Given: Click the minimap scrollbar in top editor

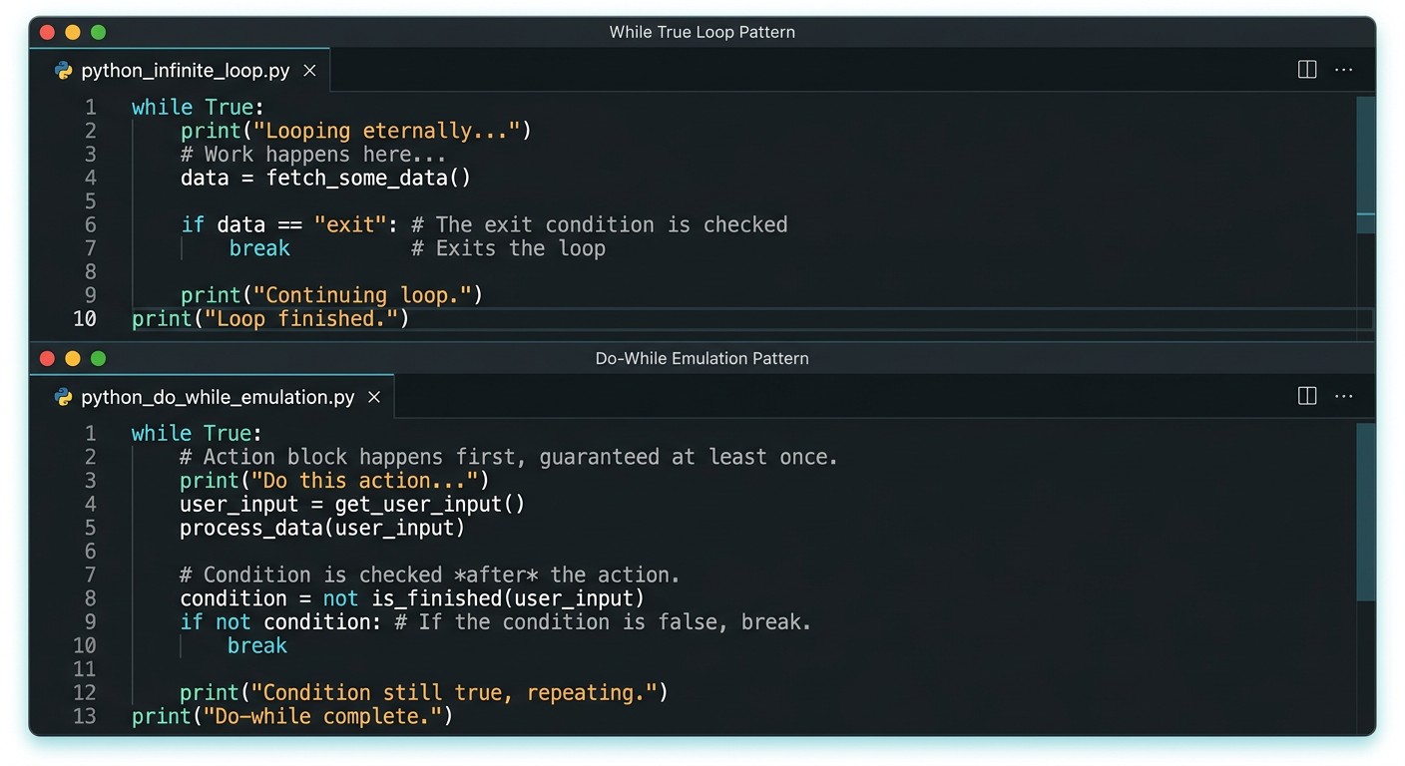Looking at the screenshot, I should (1366, 164).
